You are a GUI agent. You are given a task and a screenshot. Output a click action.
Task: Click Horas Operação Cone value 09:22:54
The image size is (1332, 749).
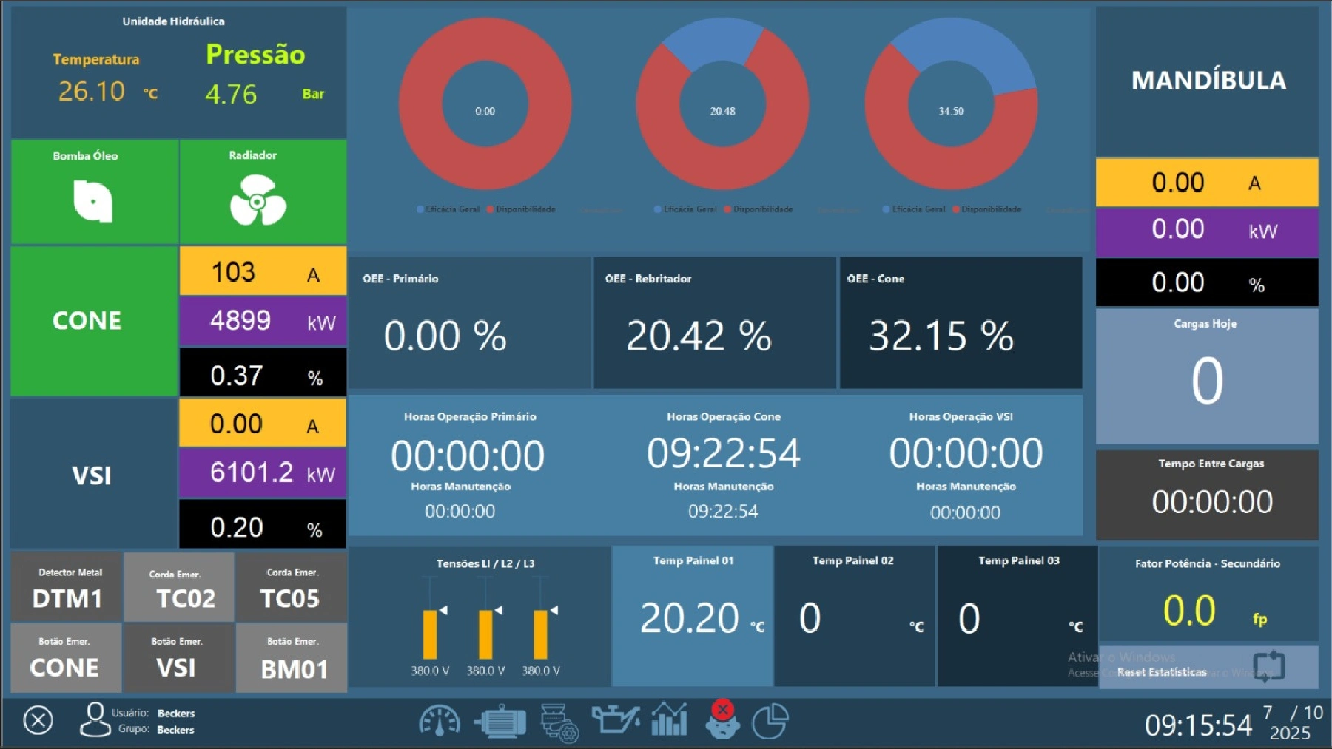click(x=723, y=453)
